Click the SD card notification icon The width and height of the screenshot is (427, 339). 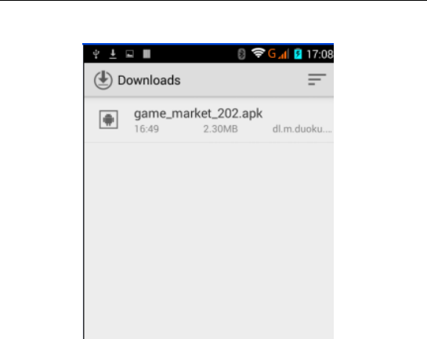147,54
